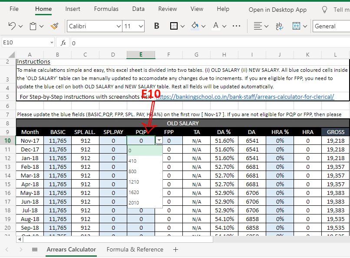This screenshot has height=258, width=350.
Task: Click the text alignment icon
Action: (x=258, y=26)
